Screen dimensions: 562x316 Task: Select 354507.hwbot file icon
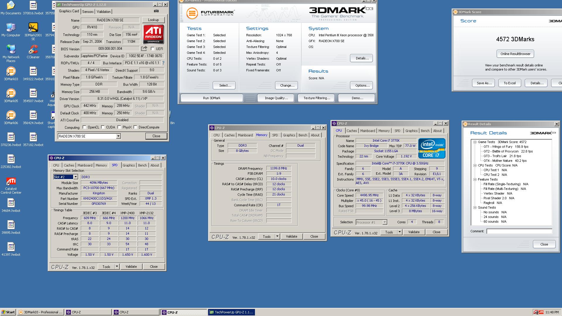(x=33, y=96)
